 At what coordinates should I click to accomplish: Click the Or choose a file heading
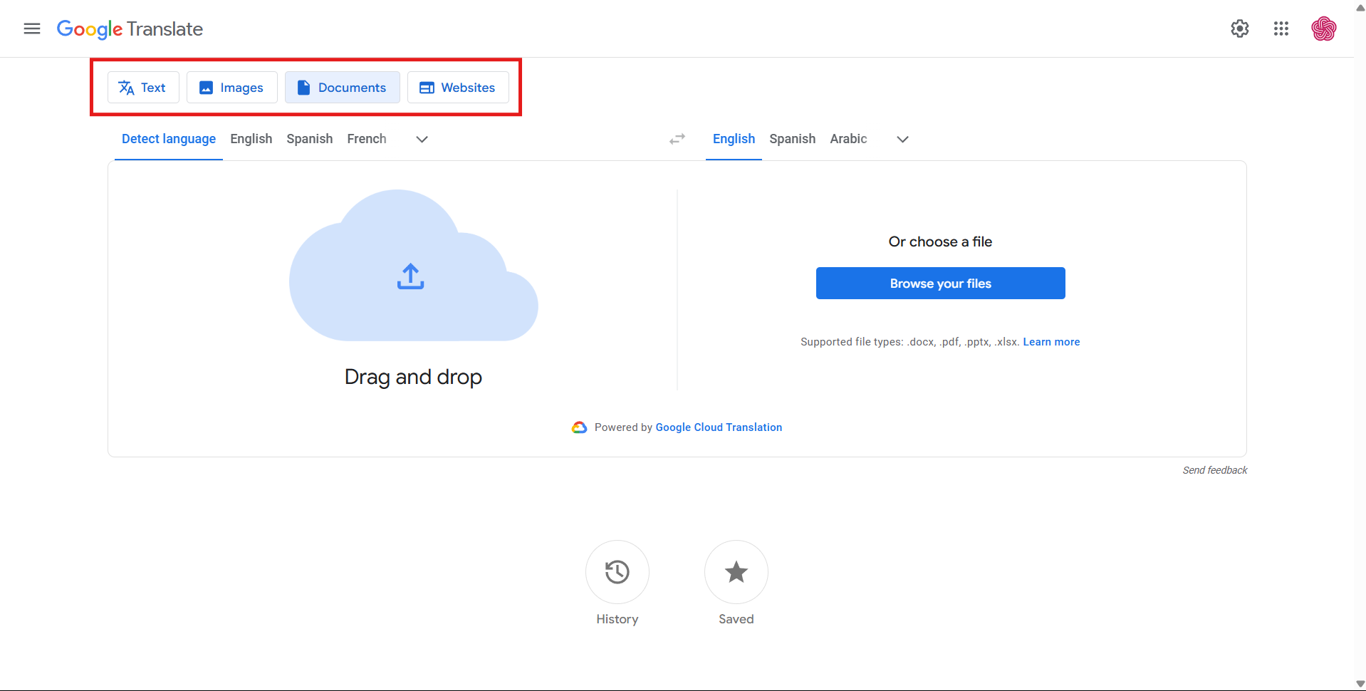coord(940,241)
